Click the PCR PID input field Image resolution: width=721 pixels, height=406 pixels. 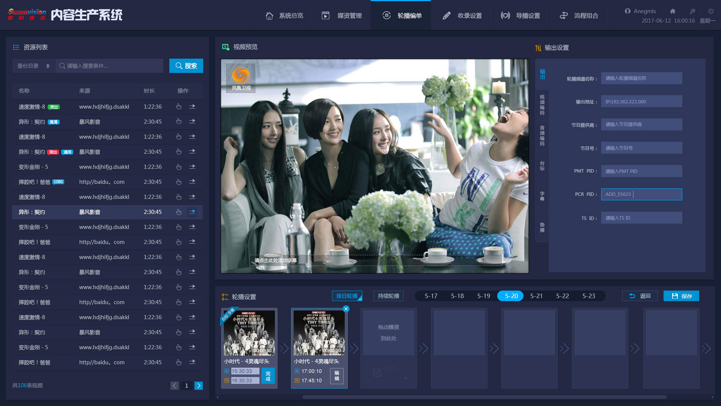point(641,194)
